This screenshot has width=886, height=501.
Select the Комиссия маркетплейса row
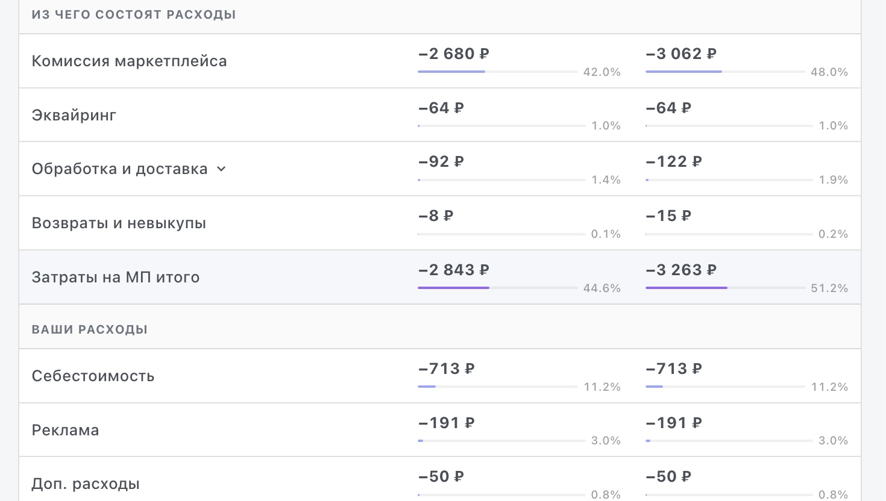pyautogui.click(x=440, y=61)
